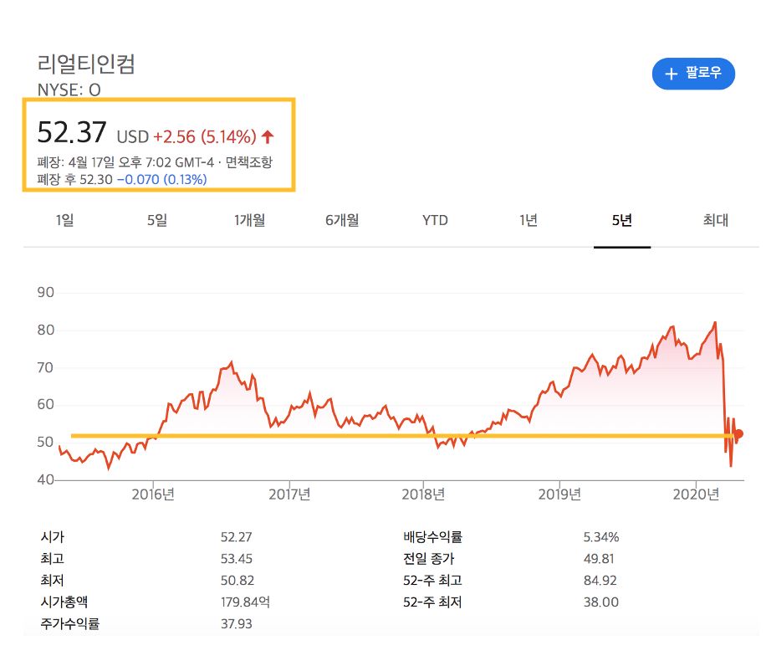The image size is (766, 671).
Task: Click the 2019년 axis label
Action: (x=559, y=494)
